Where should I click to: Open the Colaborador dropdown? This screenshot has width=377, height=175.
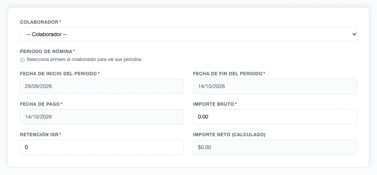coord(188,34)
